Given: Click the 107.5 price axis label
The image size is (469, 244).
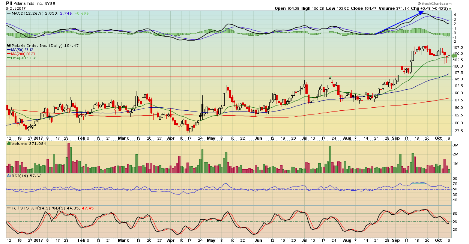Looking at the screenshot, I should 458,48.
